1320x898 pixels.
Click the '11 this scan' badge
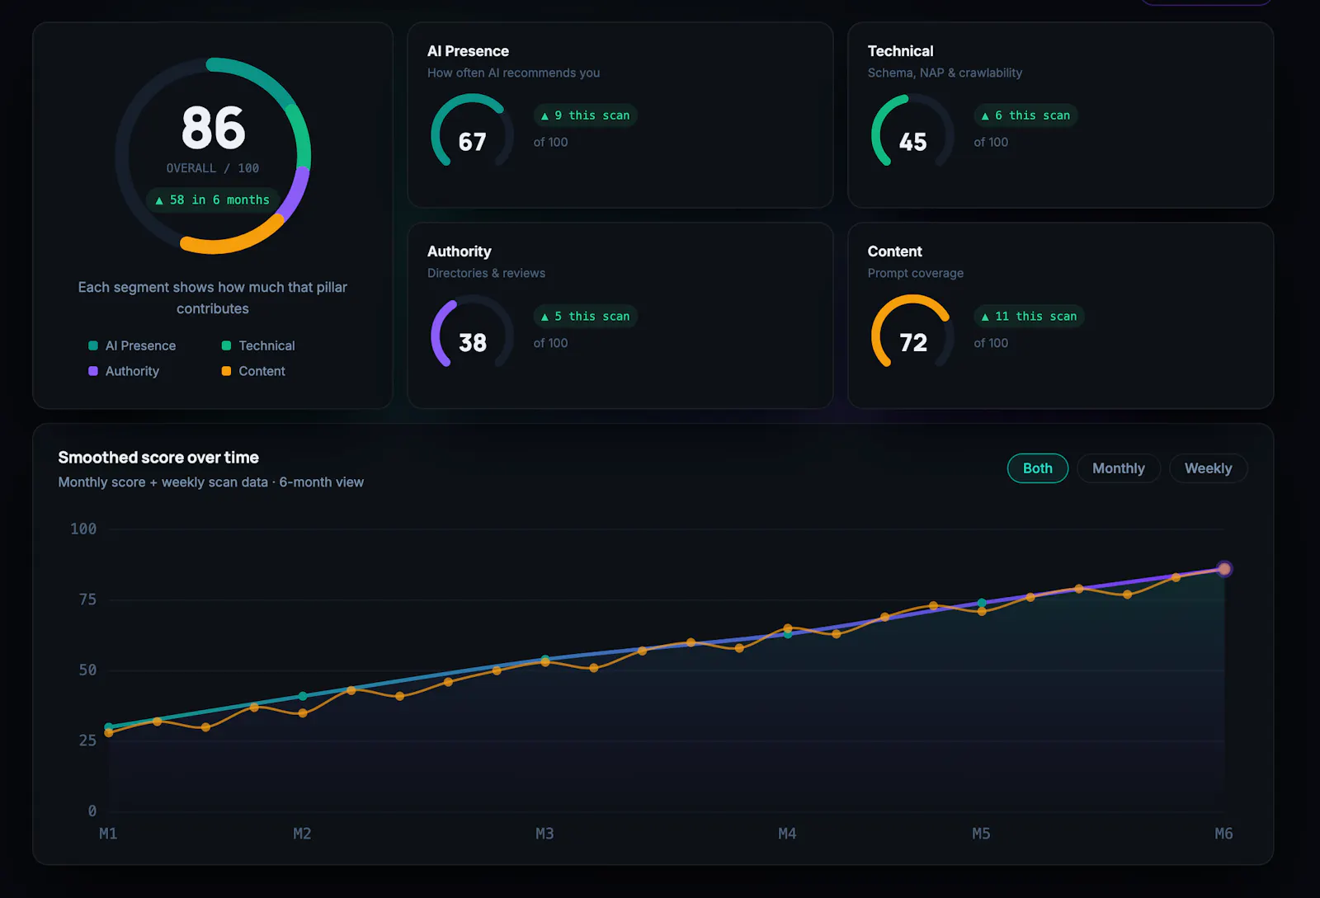coord(1028,316)
